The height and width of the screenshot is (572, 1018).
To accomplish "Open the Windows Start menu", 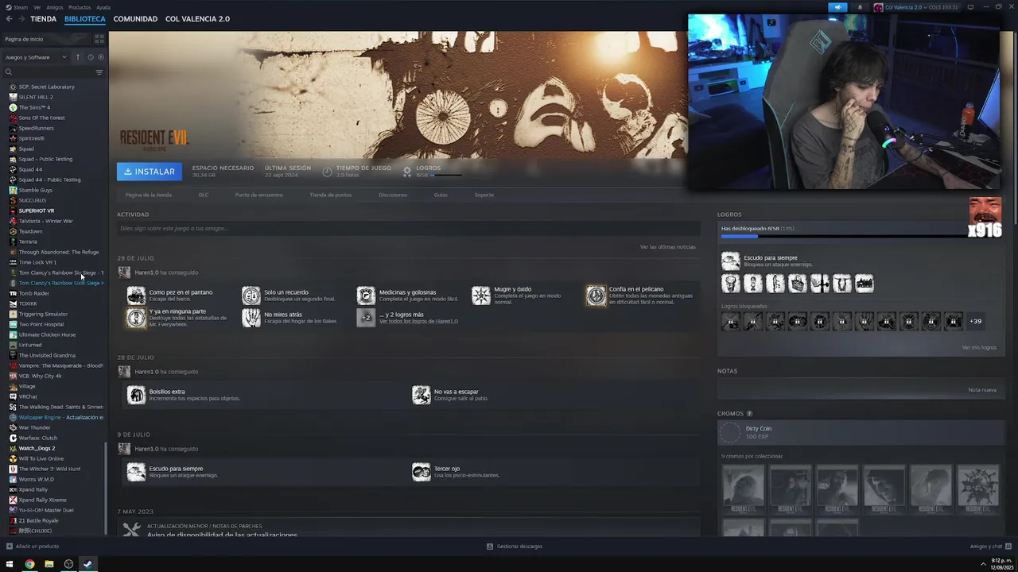I will coord(10,565).
